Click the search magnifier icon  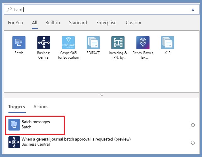point(9,9)
